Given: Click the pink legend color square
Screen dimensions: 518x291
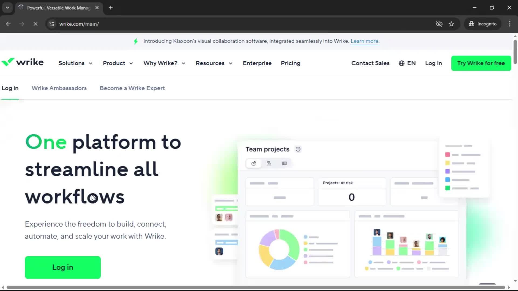Looking at the screenshot, I should [448, 155].
